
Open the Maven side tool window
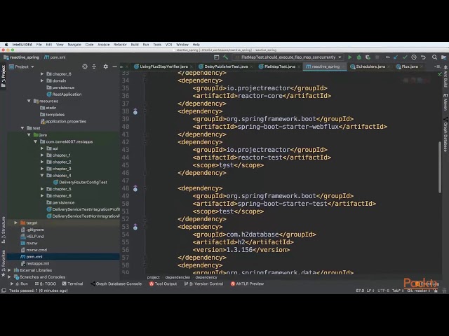pyautogui.click(x=445, y=101)
